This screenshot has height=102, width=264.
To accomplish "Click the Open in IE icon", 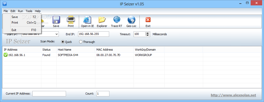I will [x=87, y=20].
